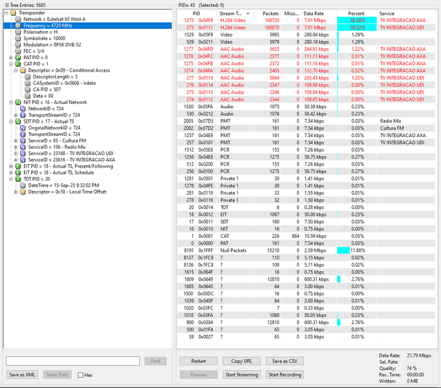This screenshot has height=388, width=441.
Task: Click the ServiceID 23616 TV INTEGRACAO AXA icon
Action: [23, 159]
